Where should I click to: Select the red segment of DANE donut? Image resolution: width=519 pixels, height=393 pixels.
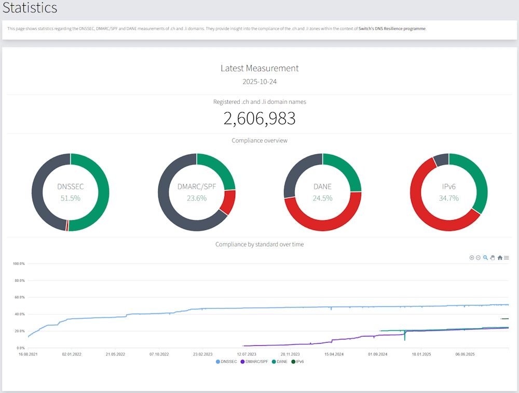tap(323, 225)
